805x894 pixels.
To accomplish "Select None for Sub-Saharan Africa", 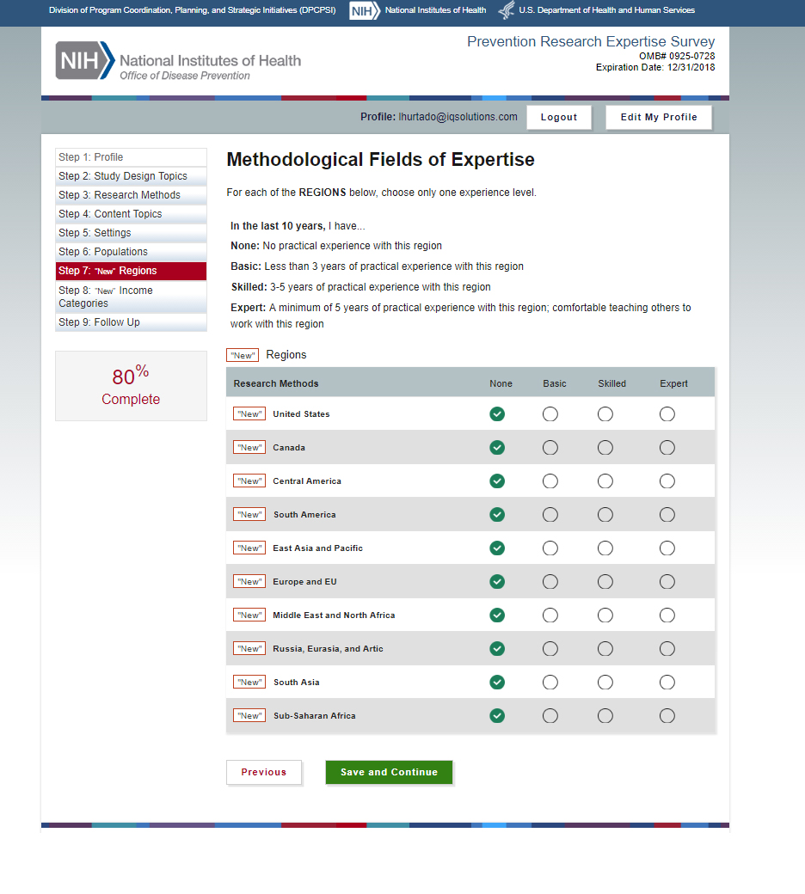I will click(x=497, y=715).
